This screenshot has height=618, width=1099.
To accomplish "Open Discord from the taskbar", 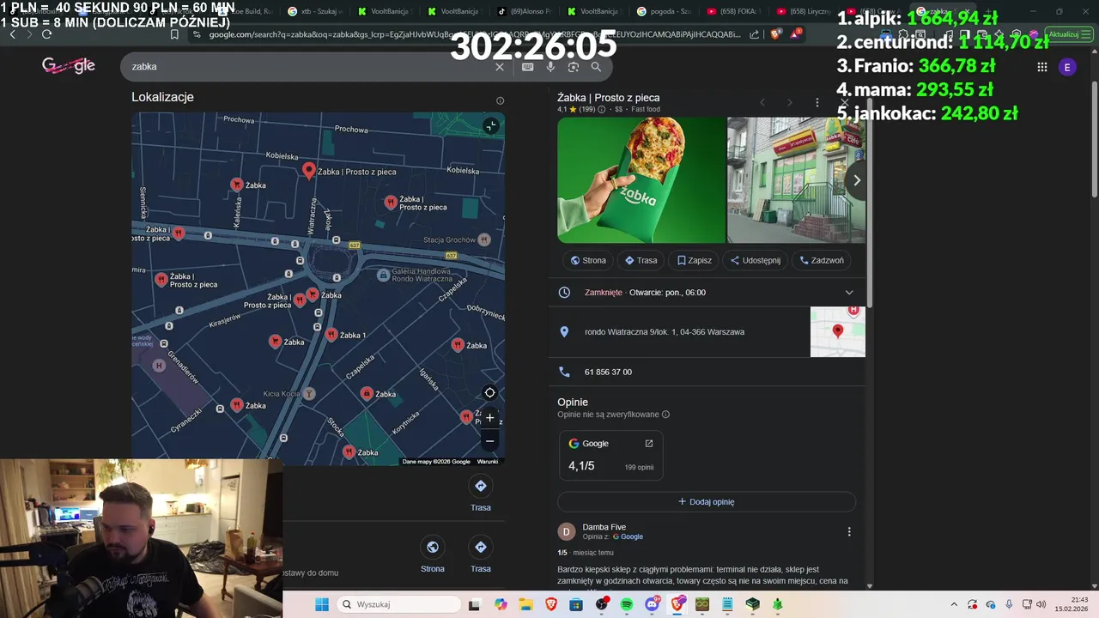I will (652, 605).
